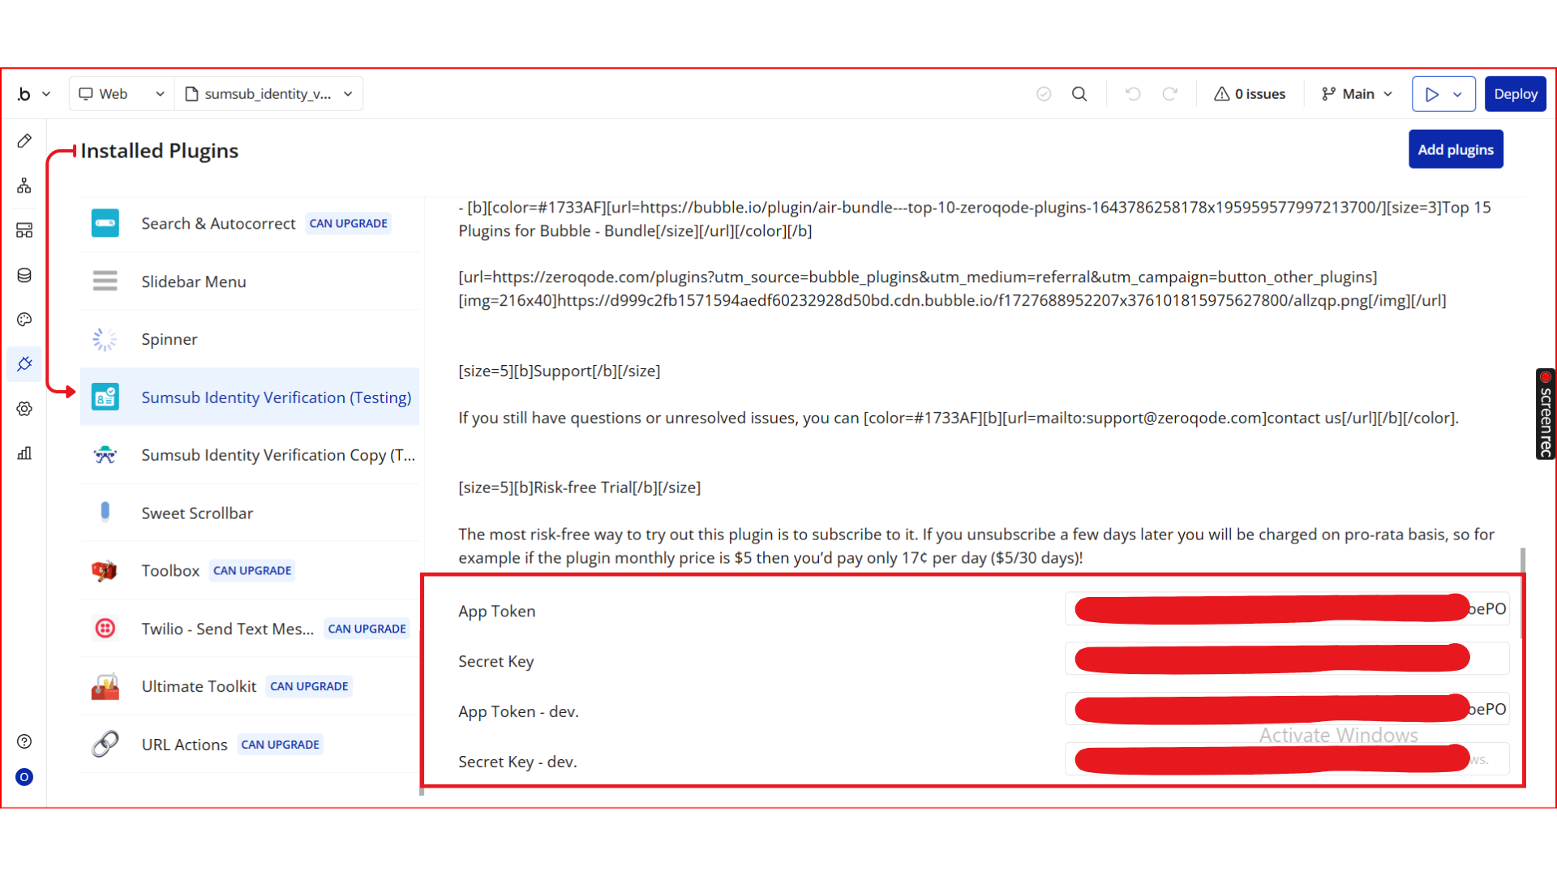This screenshot has width=1557, height=876.
Task: Click the Secret Key input field
Action: pos(1287,659)
